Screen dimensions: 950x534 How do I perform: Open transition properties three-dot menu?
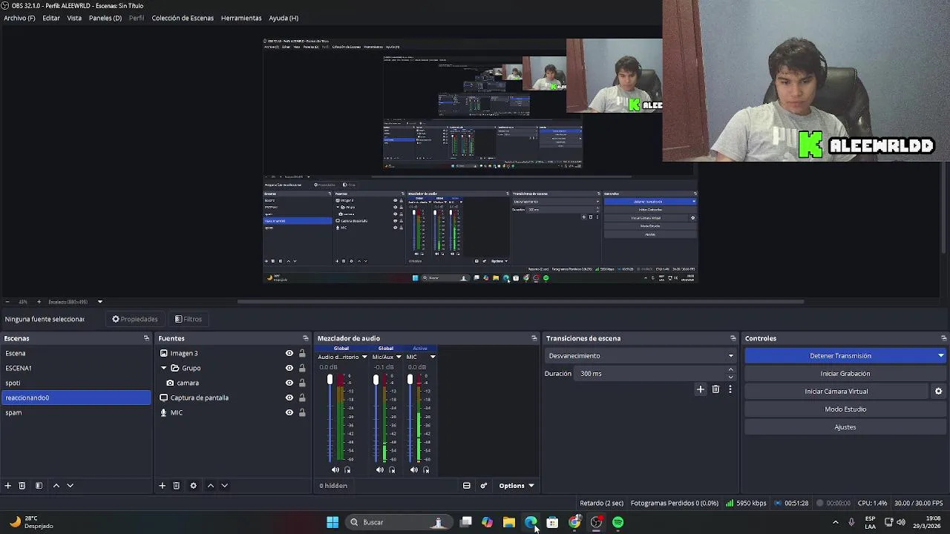[x=730, y=389]
